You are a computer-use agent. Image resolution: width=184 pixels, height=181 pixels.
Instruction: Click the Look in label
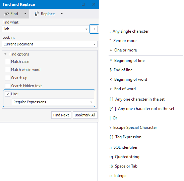tap(9, 37)
